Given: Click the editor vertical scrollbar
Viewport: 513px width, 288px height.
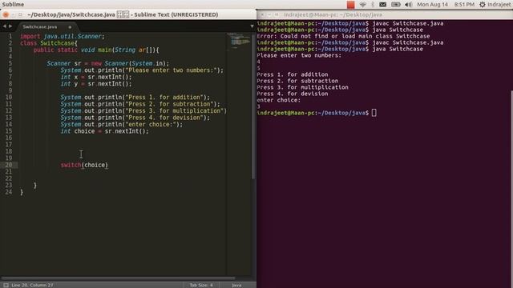Looking at the screenshot, I should [253, 106].
